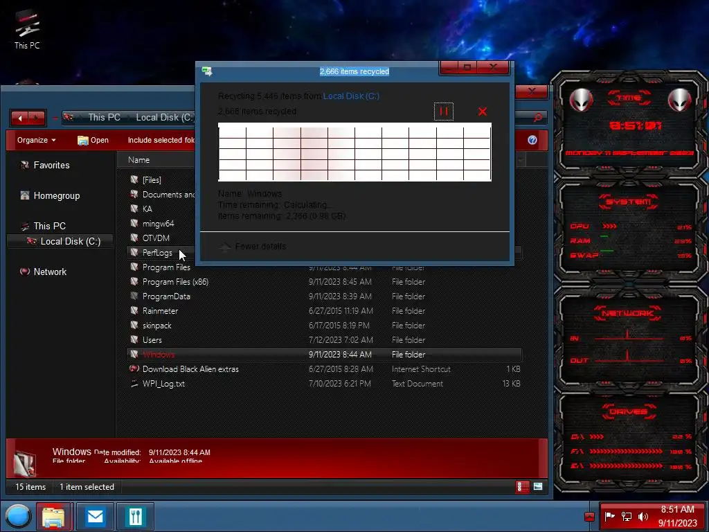Screen dimensions: 709x532
Task: Select Local Disk (C:) in navigation pane
Action: coord(60,241)
